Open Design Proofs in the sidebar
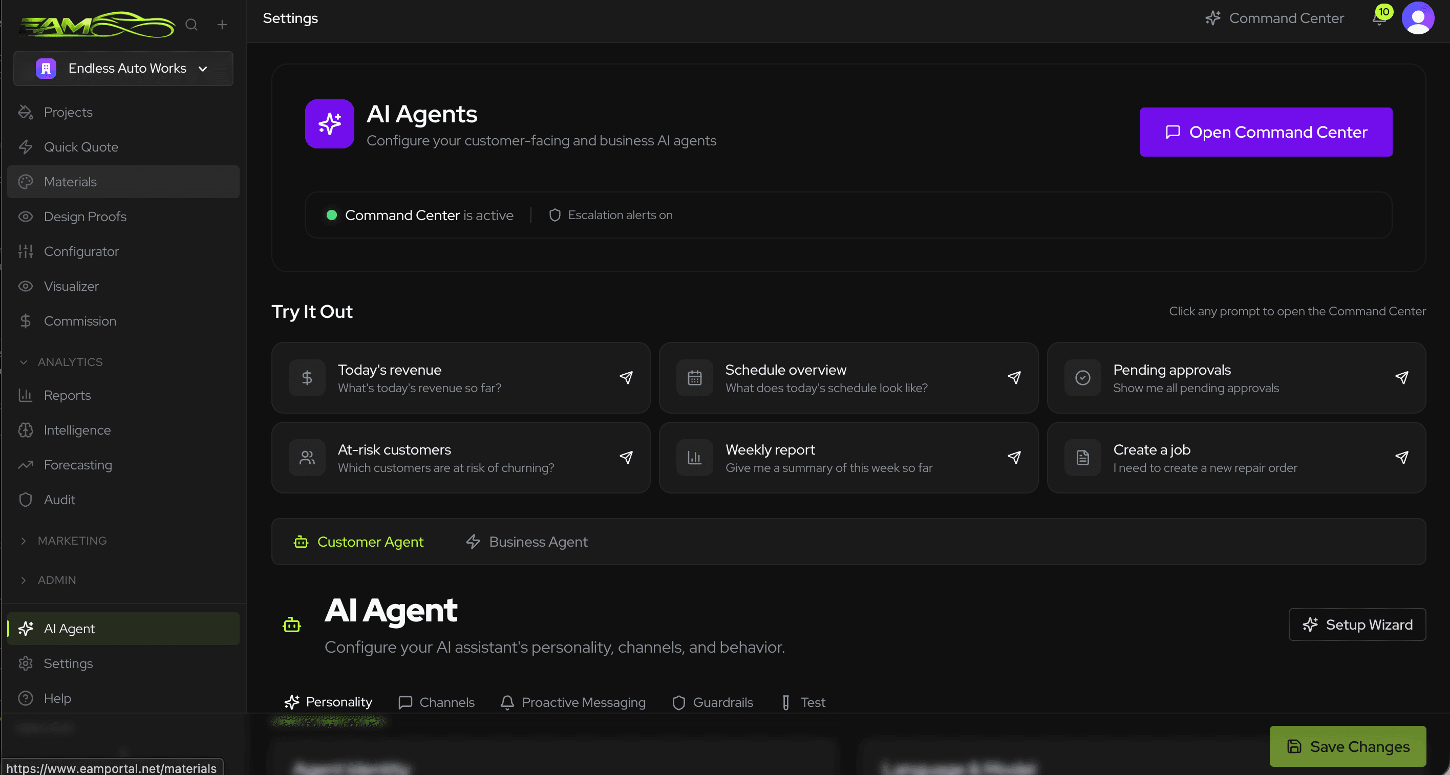The image size is (1450, 775). pyautogui.click(x=123, y=217)
